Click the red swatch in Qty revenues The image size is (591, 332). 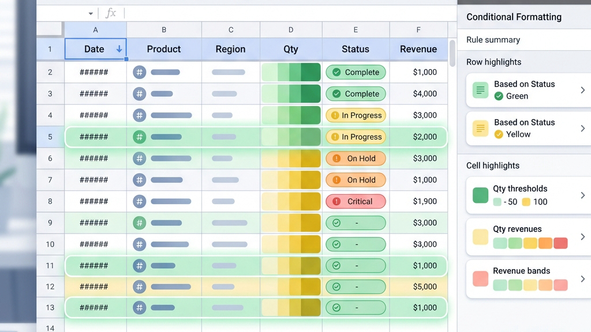coord(560,243)
